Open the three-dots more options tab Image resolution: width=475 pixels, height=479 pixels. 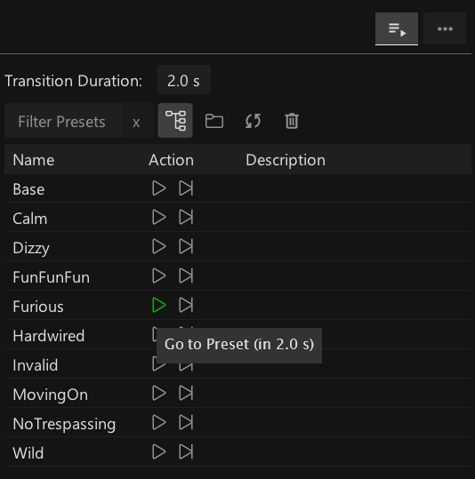coord(445,28)
